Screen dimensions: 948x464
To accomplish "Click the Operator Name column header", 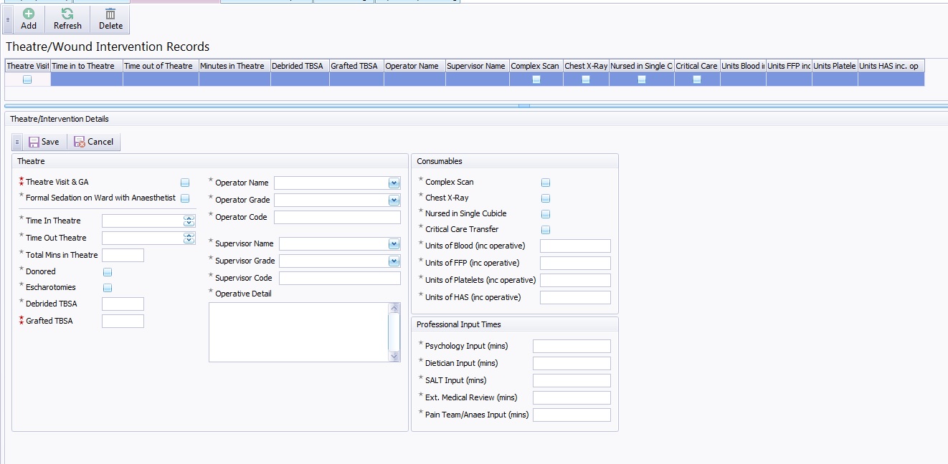I will tap(414, 66).
